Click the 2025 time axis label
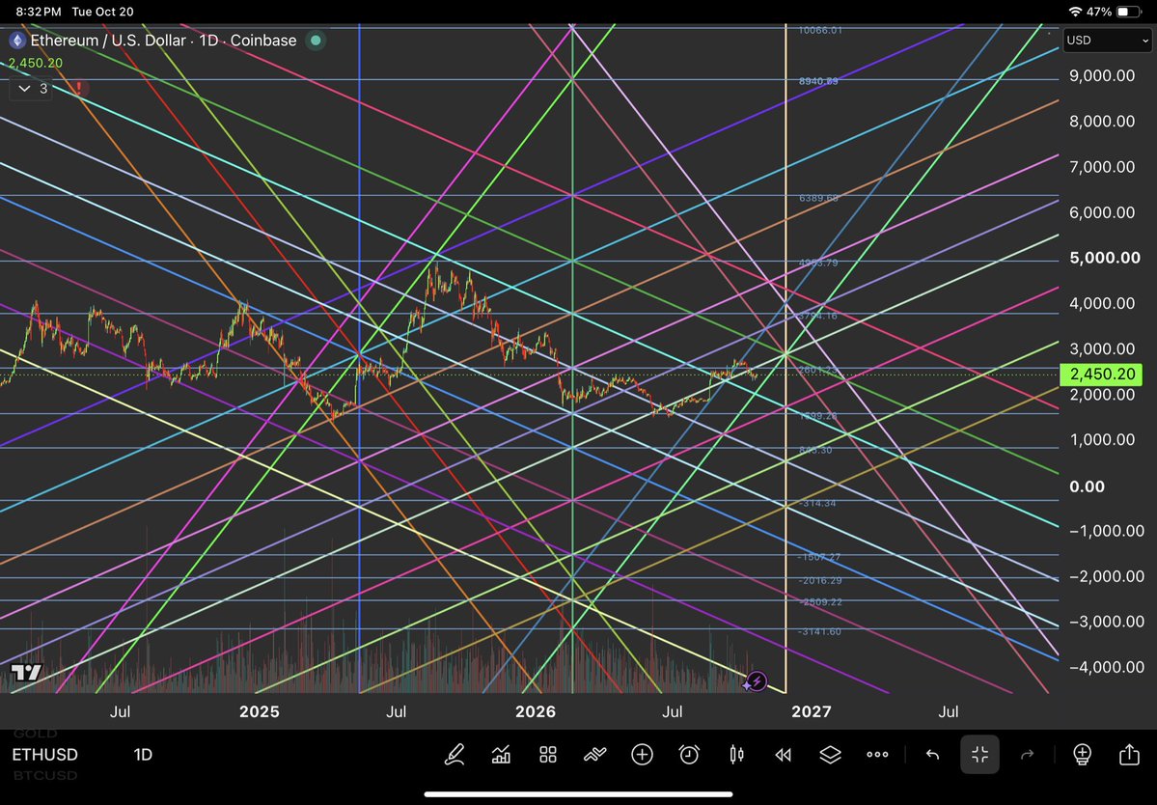Image resolution: width=1157 pixels, height=805 pixels. [x=259, y=711]
